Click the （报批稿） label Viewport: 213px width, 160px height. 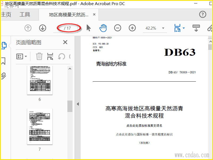click(x=144, y=143)
